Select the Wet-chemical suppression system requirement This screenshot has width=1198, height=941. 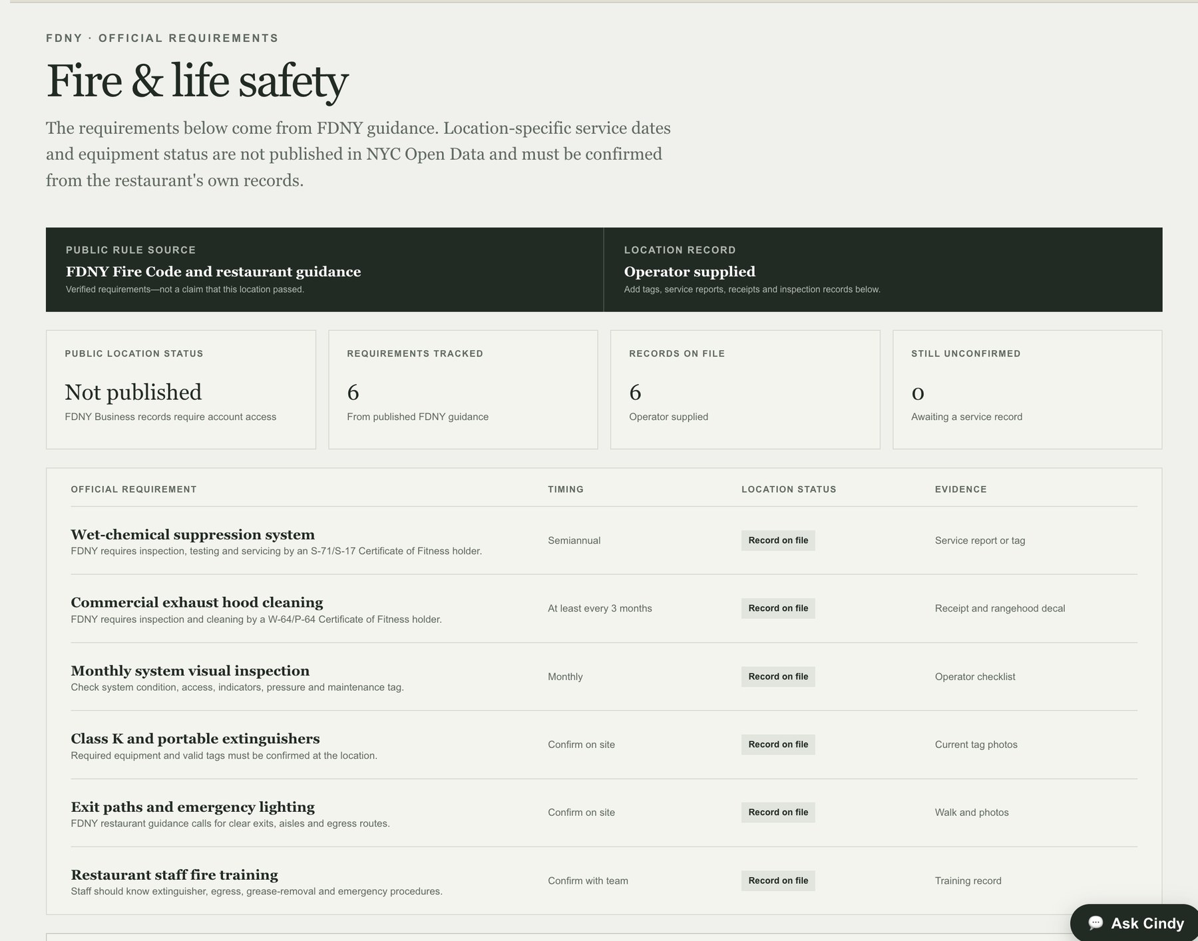click(192, 534)
